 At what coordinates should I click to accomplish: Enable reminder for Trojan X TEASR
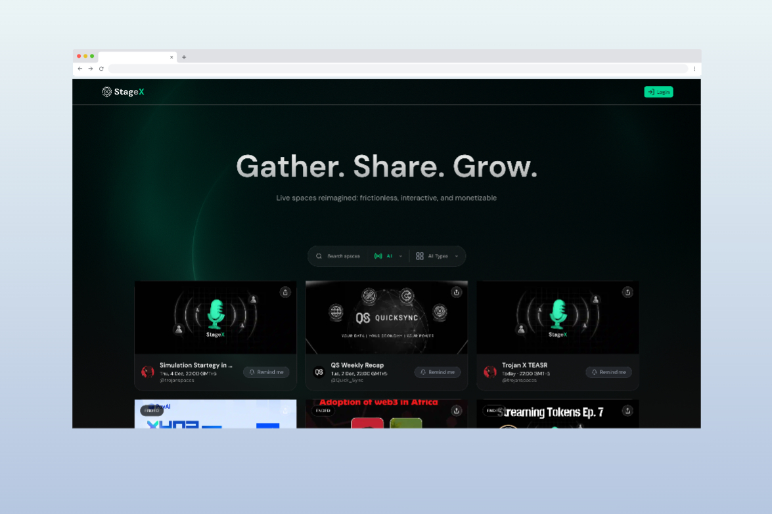pos(608,372)
